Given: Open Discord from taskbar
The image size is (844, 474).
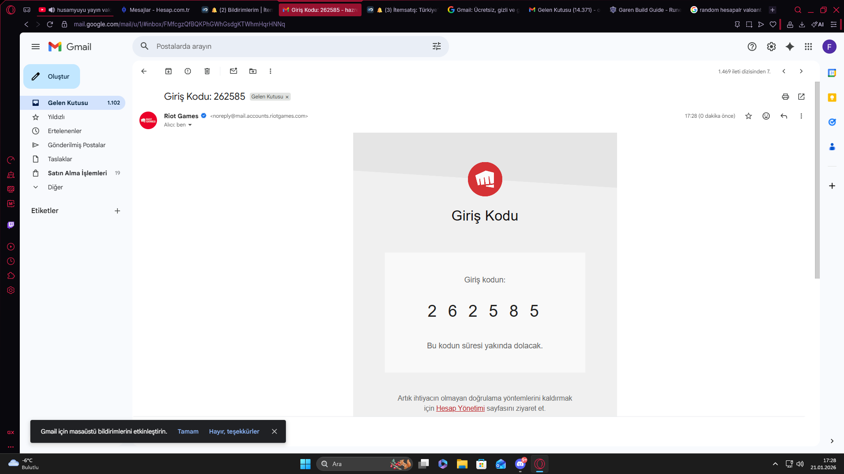Looking at the screenshot, I should click(x=520, y=464).
